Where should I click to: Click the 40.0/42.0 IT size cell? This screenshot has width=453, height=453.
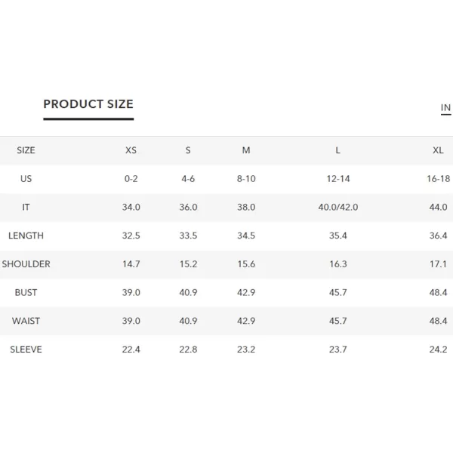[338, 207]
